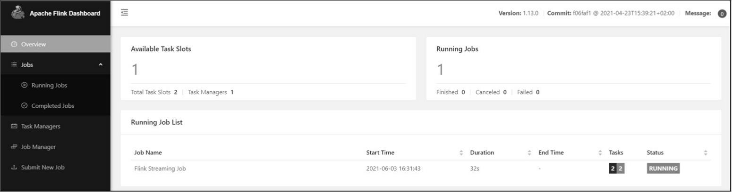
Task: Open the Message count badge
Action: point(722,14)
